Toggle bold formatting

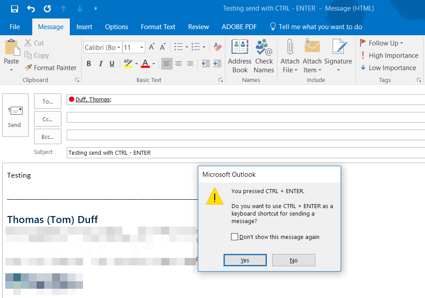[88, 63]
